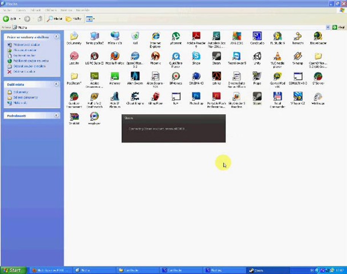Image resolution: width=347 pixels, height=274 pixels.
Task: Select the Total Commander shortcut
Action: tap(277, 100)
